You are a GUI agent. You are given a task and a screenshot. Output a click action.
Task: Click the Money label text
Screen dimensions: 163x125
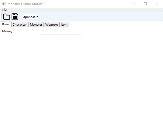tap(7, 31)
